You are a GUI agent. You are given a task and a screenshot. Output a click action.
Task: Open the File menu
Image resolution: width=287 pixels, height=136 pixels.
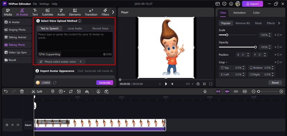coord(35,4)
